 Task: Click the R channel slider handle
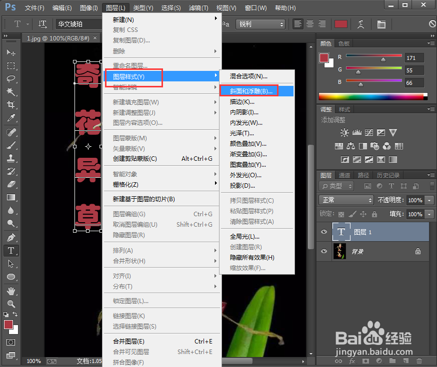(383, 59)
